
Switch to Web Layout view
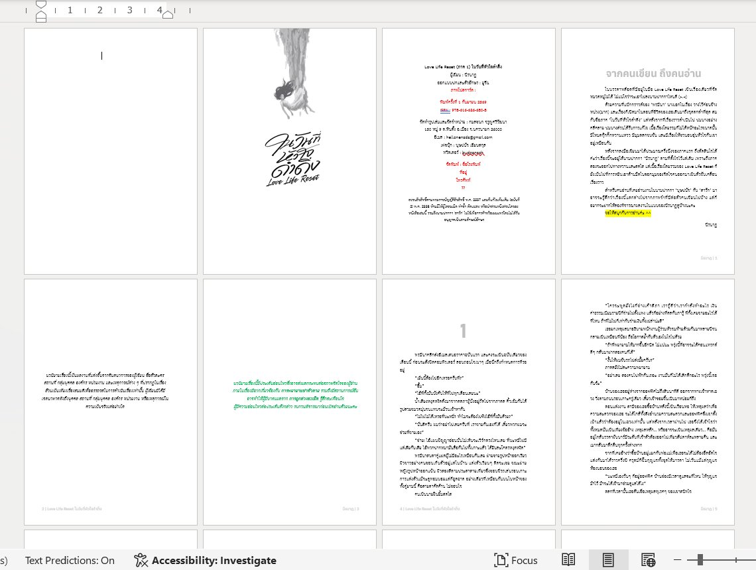click(648, 560)
